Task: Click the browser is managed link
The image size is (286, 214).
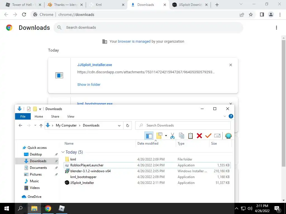Action: pos(134,42)
